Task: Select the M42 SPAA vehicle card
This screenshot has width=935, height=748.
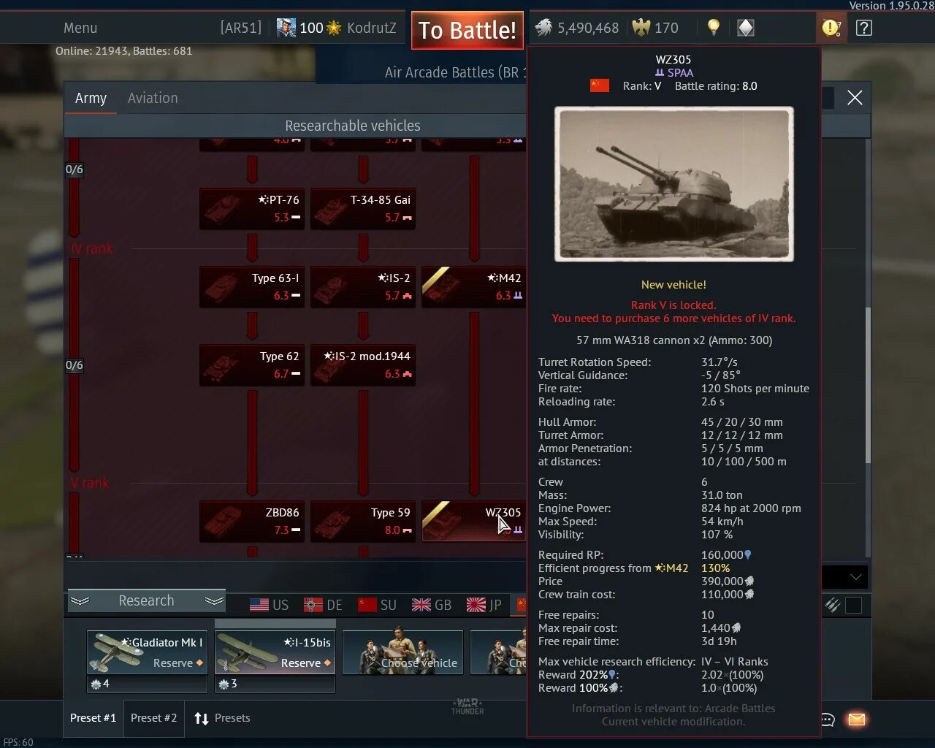Action: pos(473,286)
